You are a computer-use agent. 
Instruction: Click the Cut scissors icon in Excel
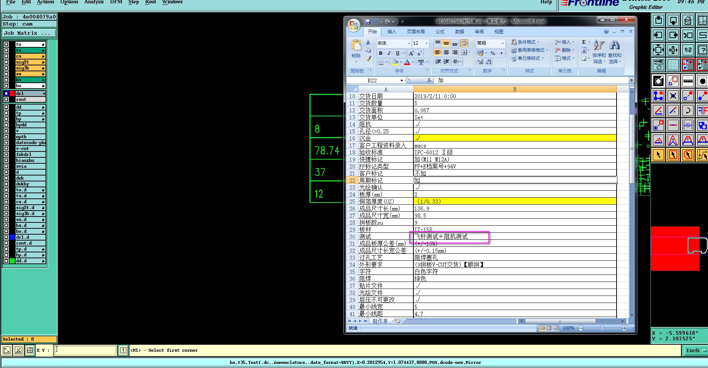pos(368,42)
